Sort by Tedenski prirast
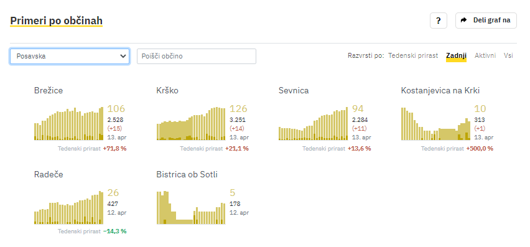The image size is (530, 247). point(412,55)
